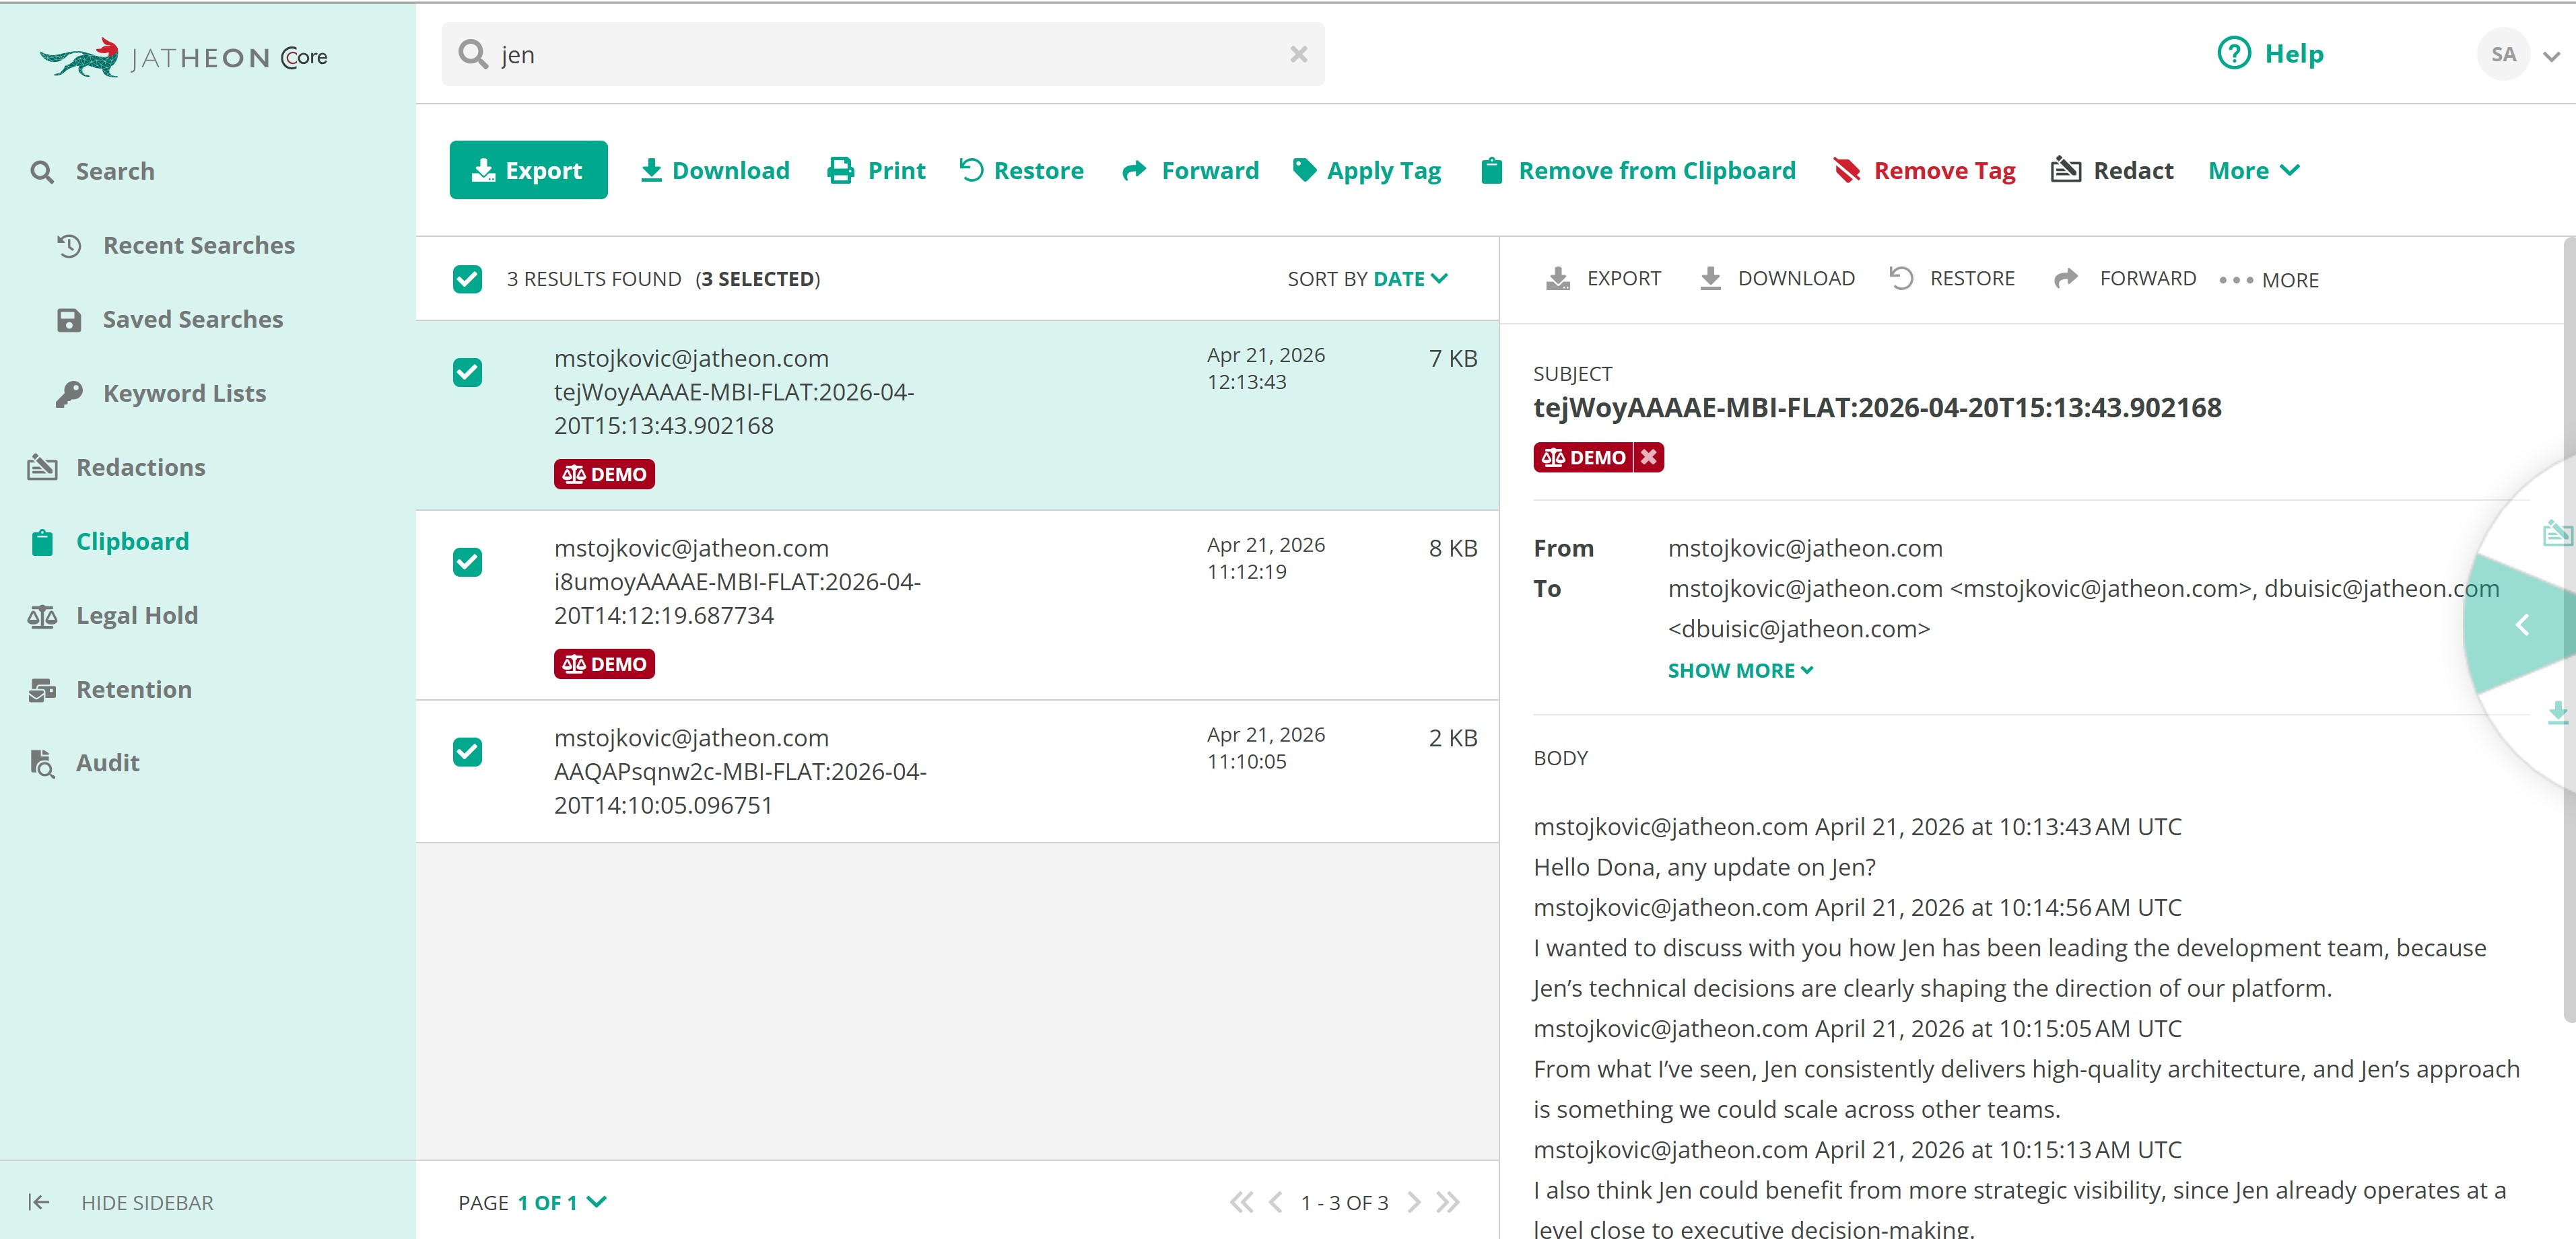This screenshot has width=2576, height=1239.
Task: Click the download icon in radial menu
Action: [x=2558, y=713]
